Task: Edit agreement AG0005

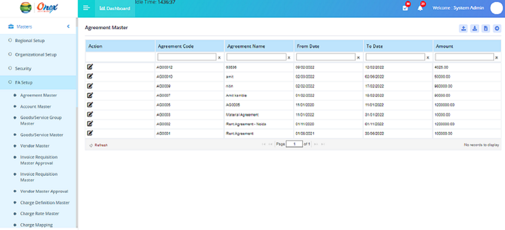Action: 90,104
